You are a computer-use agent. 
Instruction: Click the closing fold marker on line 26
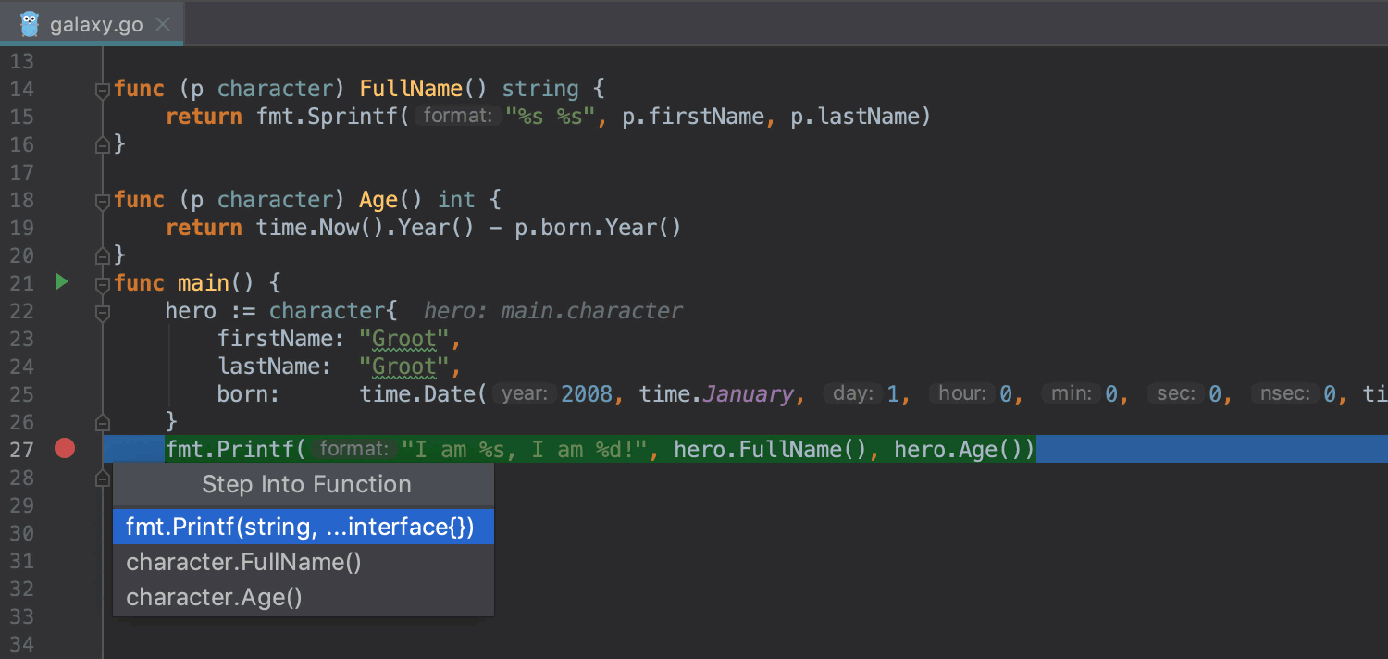point(103,422)
